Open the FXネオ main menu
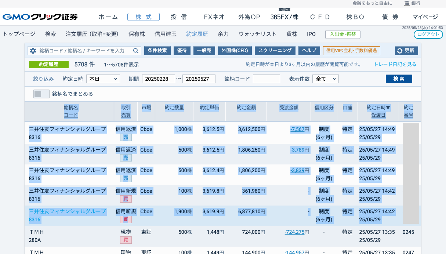This screenshot has width=446, height=254. (214, 17)
